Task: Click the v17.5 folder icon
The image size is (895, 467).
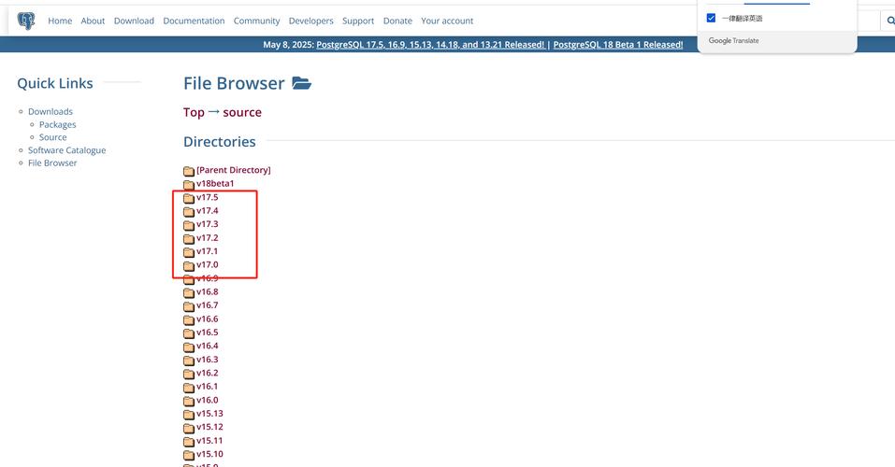Action: 189,198
